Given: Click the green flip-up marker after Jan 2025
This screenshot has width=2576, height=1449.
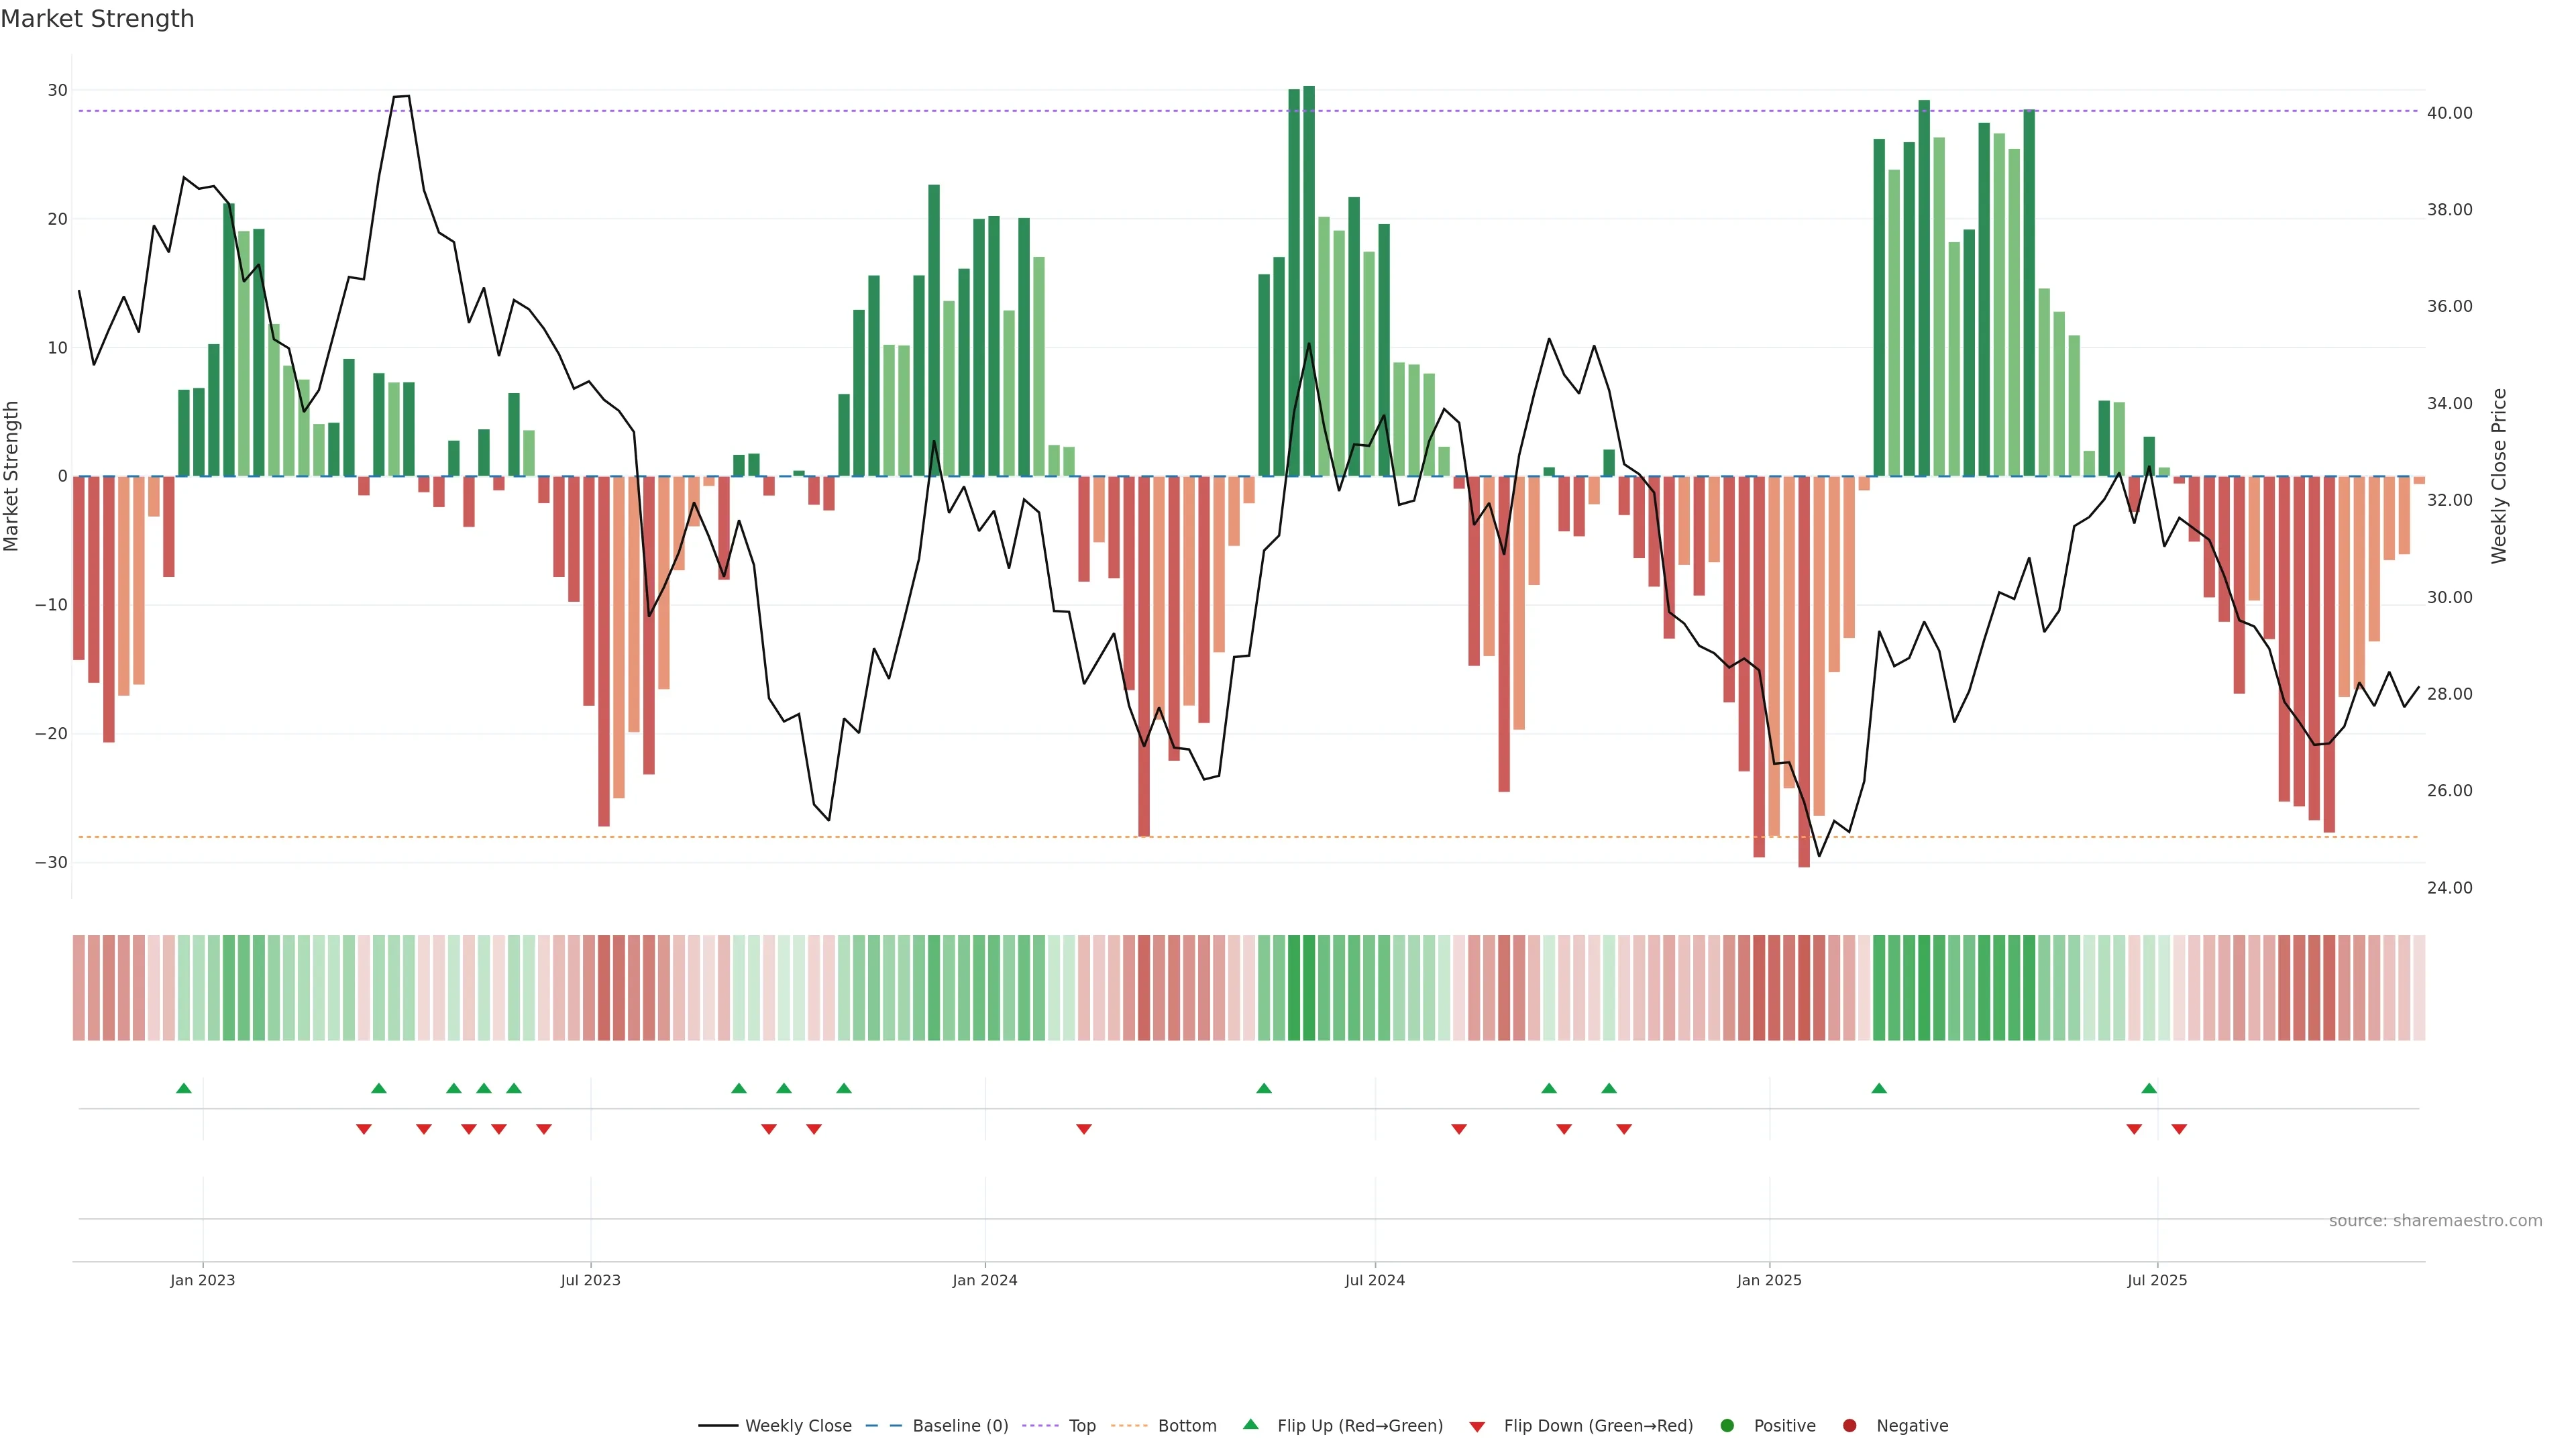Looking at the screenshot, I should click(1879, 1088).
